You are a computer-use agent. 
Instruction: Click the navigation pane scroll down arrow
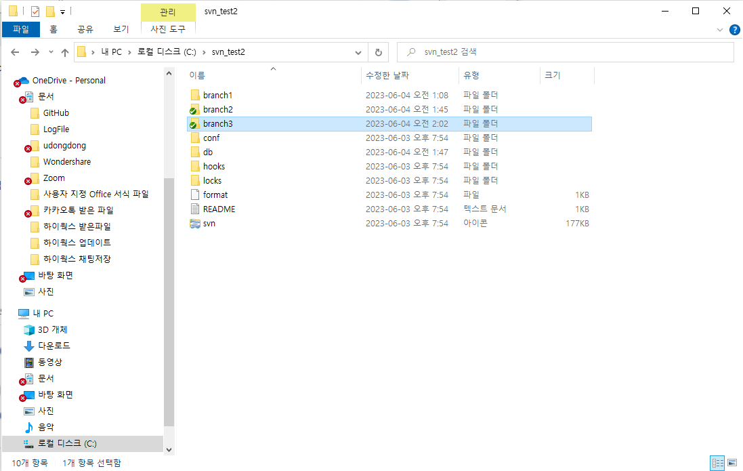[x=169, y=450]
